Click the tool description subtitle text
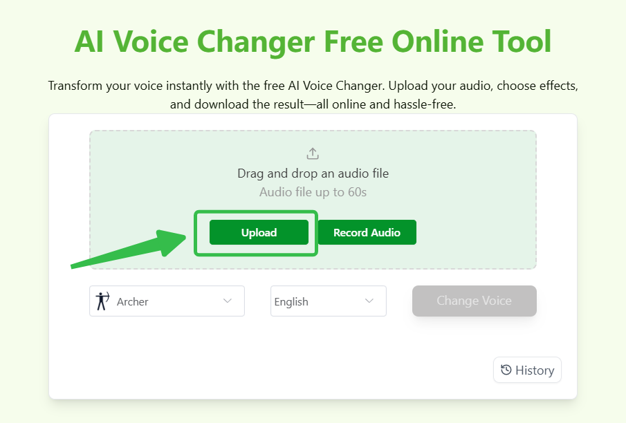Image resolution: width=626 pixels, height=423 pixels. 313,95
